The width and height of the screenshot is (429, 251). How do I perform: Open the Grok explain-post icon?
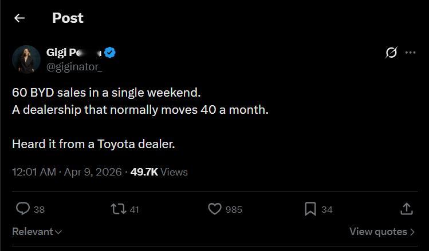pyautogui.click(x=391, y=53)
